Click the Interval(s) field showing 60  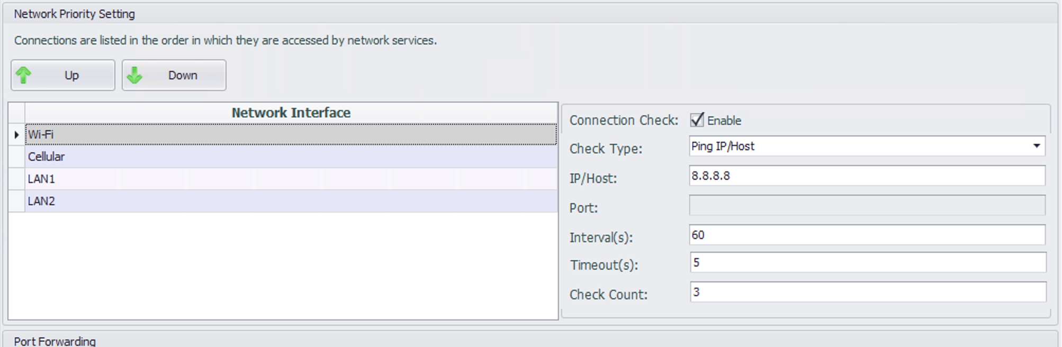[x=867, y=235]
